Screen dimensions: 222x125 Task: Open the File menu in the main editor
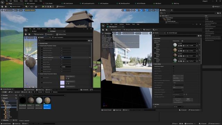point(7,1)
